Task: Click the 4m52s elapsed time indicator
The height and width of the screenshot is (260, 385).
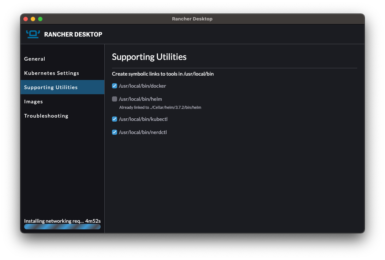Action: coord(93,221)
